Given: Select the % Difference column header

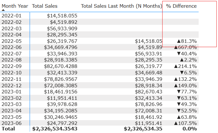Looking at the screenshot, I should [x=181, y=6].
